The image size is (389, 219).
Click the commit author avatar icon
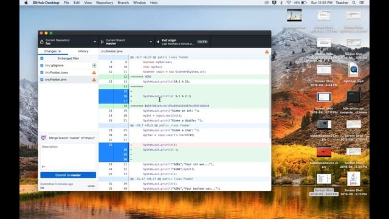pos(43,138)
